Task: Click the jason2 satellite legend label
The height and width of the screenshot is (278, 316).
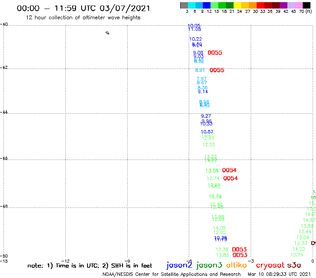Action: 179,265
